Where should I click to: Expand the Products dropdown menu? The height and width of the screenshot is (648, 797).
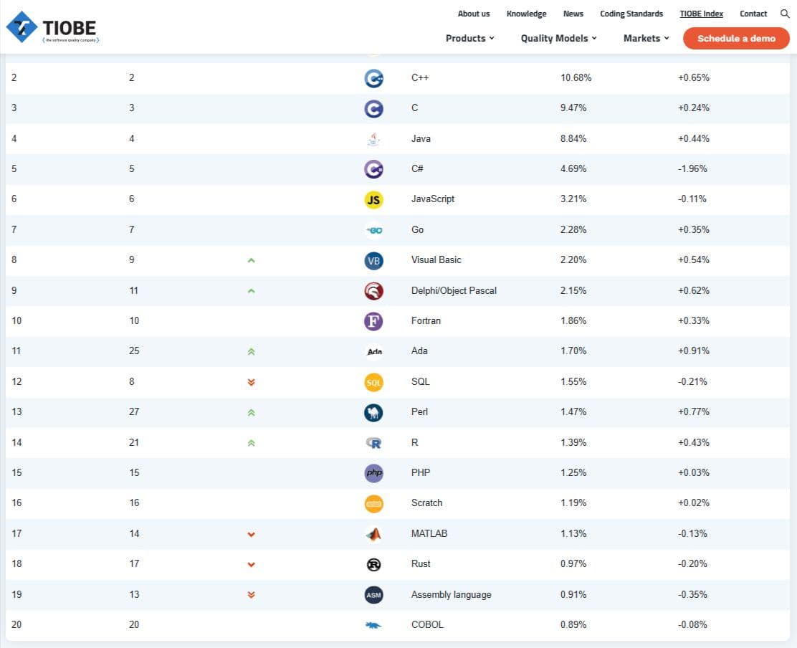469,38
